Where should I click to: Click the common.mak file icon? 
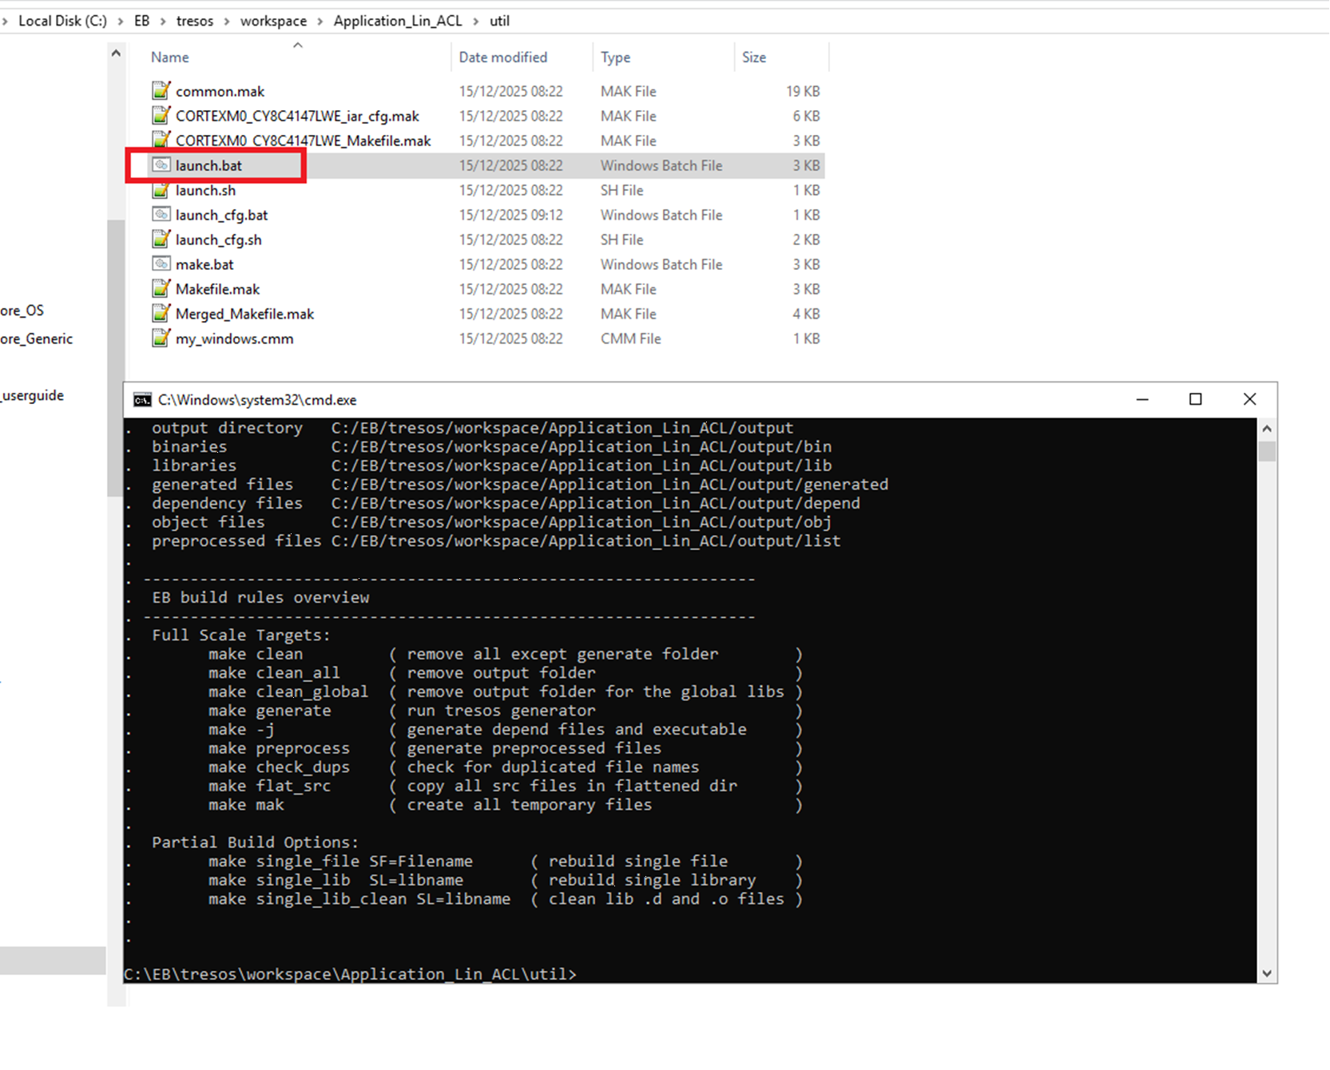161,91
